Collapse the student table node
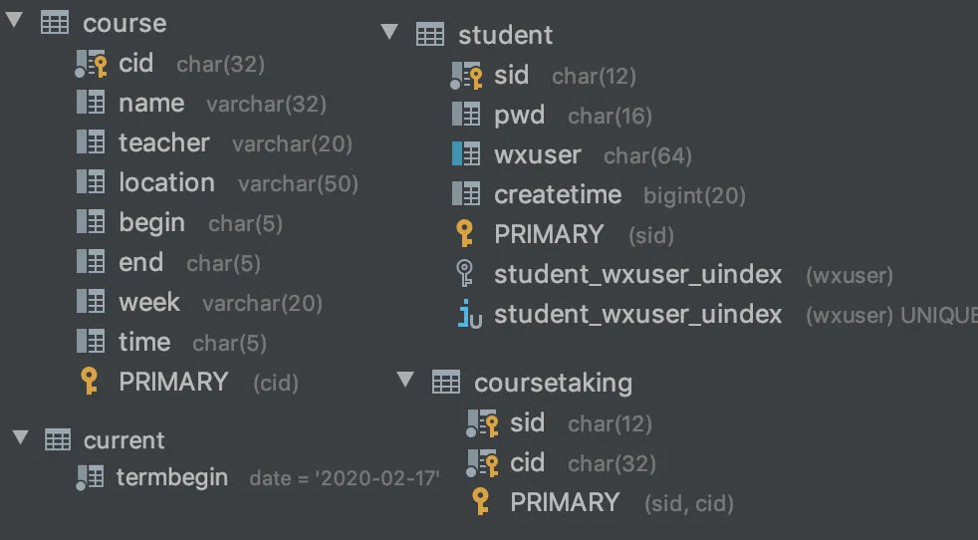978x540 pixels. pos(389,31)
